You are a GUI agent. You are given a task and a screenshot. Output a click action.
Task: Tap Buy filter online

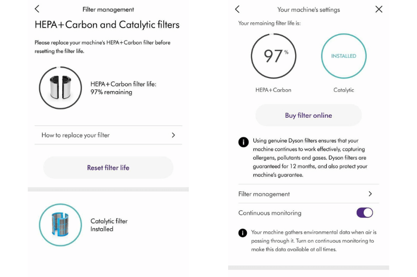pos(308,115)
